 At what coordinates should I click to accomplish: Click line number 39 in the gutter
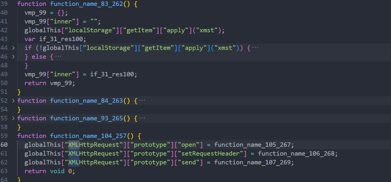click(x=4, y=4)
